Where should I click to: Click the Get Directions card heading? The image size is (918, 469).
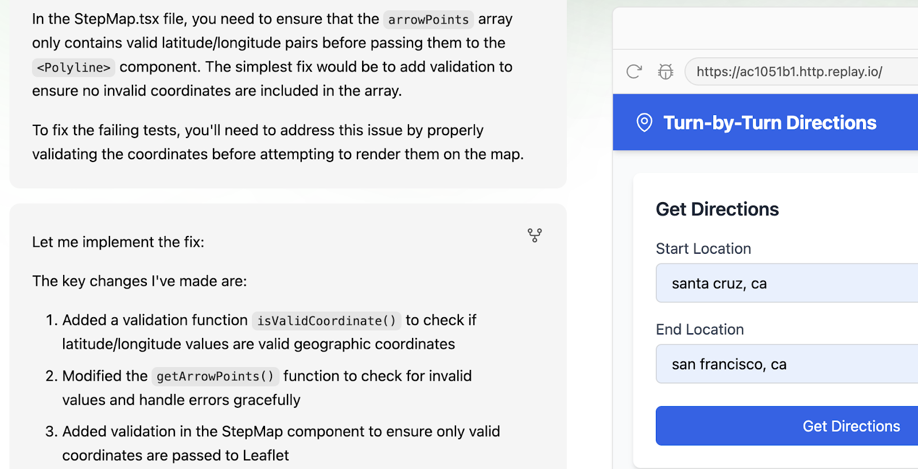[717, 209]
